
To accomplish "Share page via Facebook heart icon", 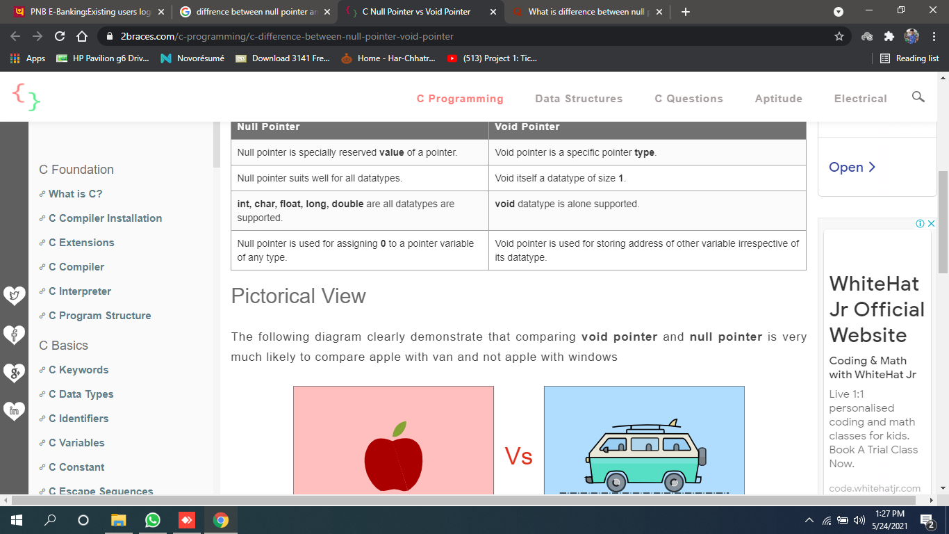I will pyautogui.click(x=14, y=335).
